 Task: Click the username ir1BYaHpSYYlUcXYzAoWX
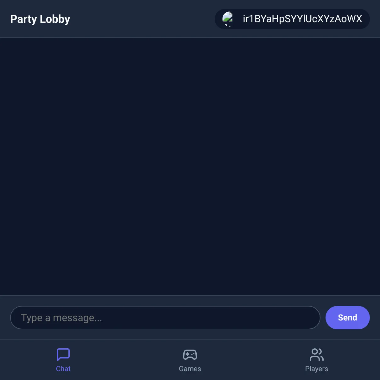click(x=302, y=19)
